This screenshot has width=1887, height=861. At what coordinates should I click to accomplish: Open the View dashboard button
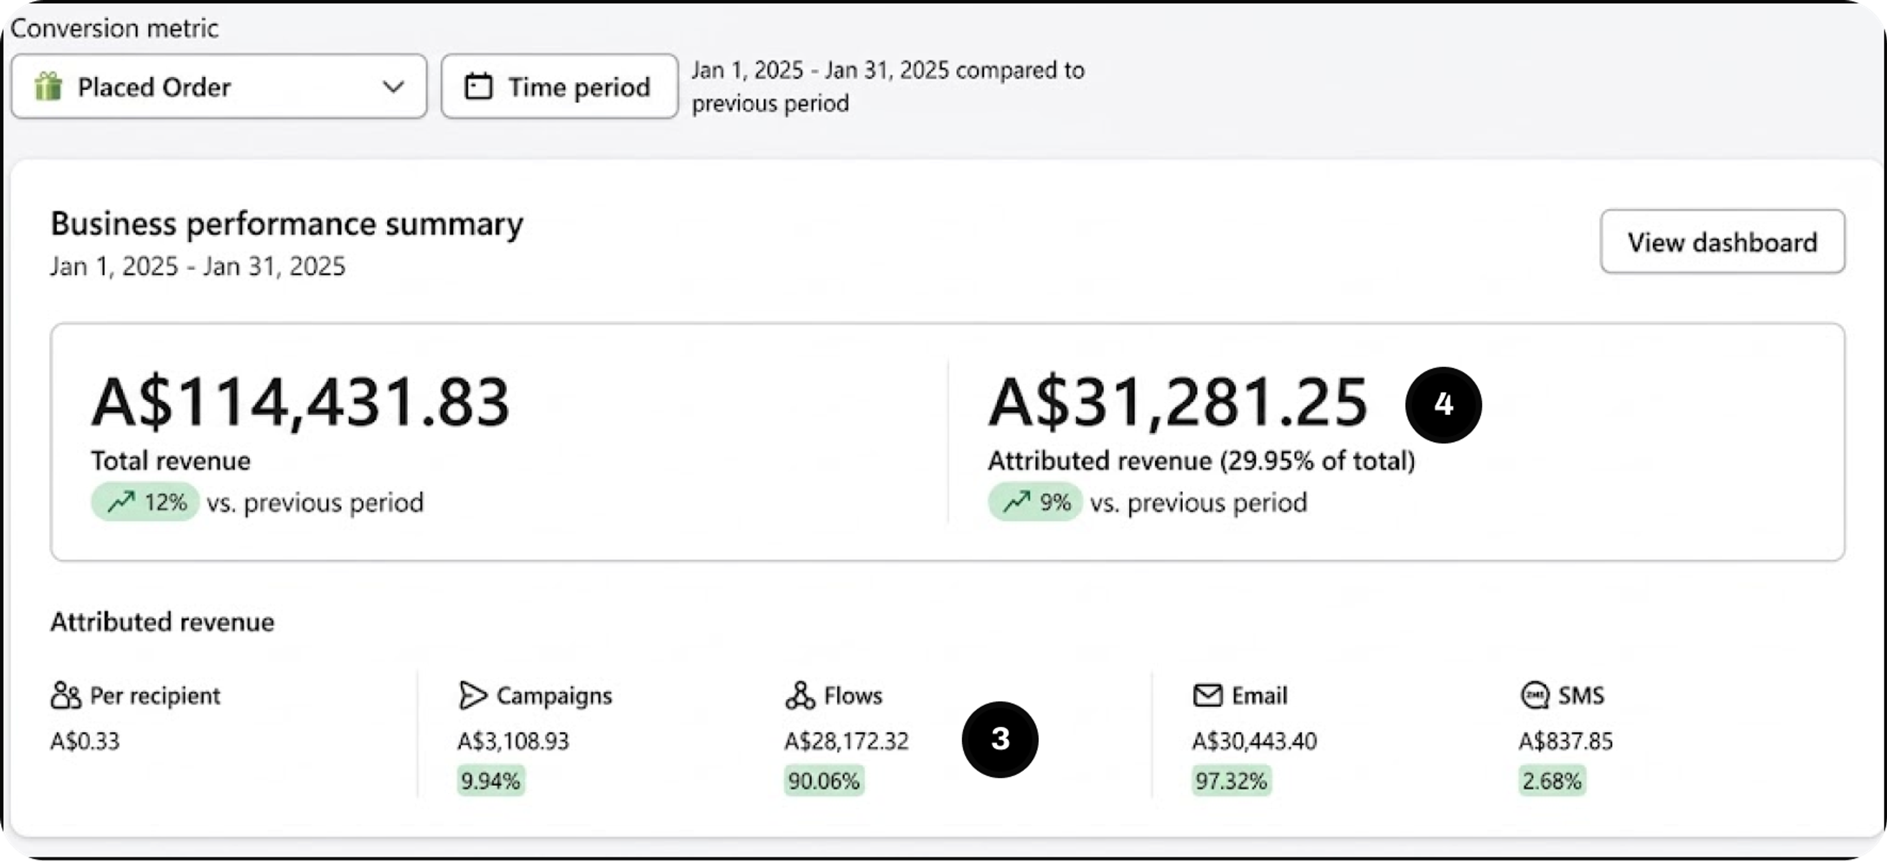tap(1722, 242)
